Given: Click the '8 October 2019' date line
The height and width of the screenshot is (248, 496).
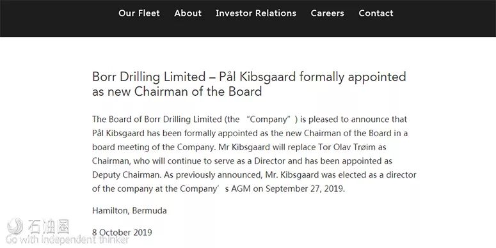Looking at the screenshot, I should 122,233.
